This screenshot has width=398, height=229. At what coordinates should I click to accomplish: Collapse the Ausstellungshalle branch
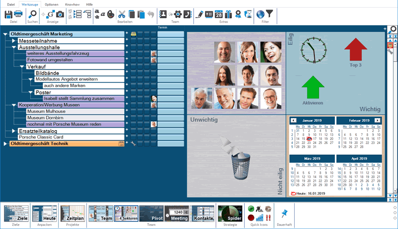pyautogui.click(x=14, y=47)
